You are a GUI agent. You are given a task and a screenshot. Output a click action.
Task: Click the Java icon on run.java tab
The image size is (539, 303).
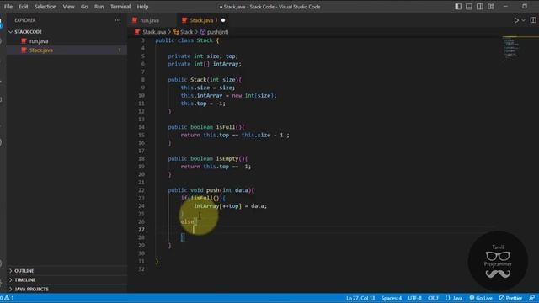[135, 20]
